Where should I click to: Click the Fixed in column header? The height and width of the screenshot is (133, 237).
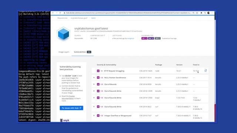point(196,65)
